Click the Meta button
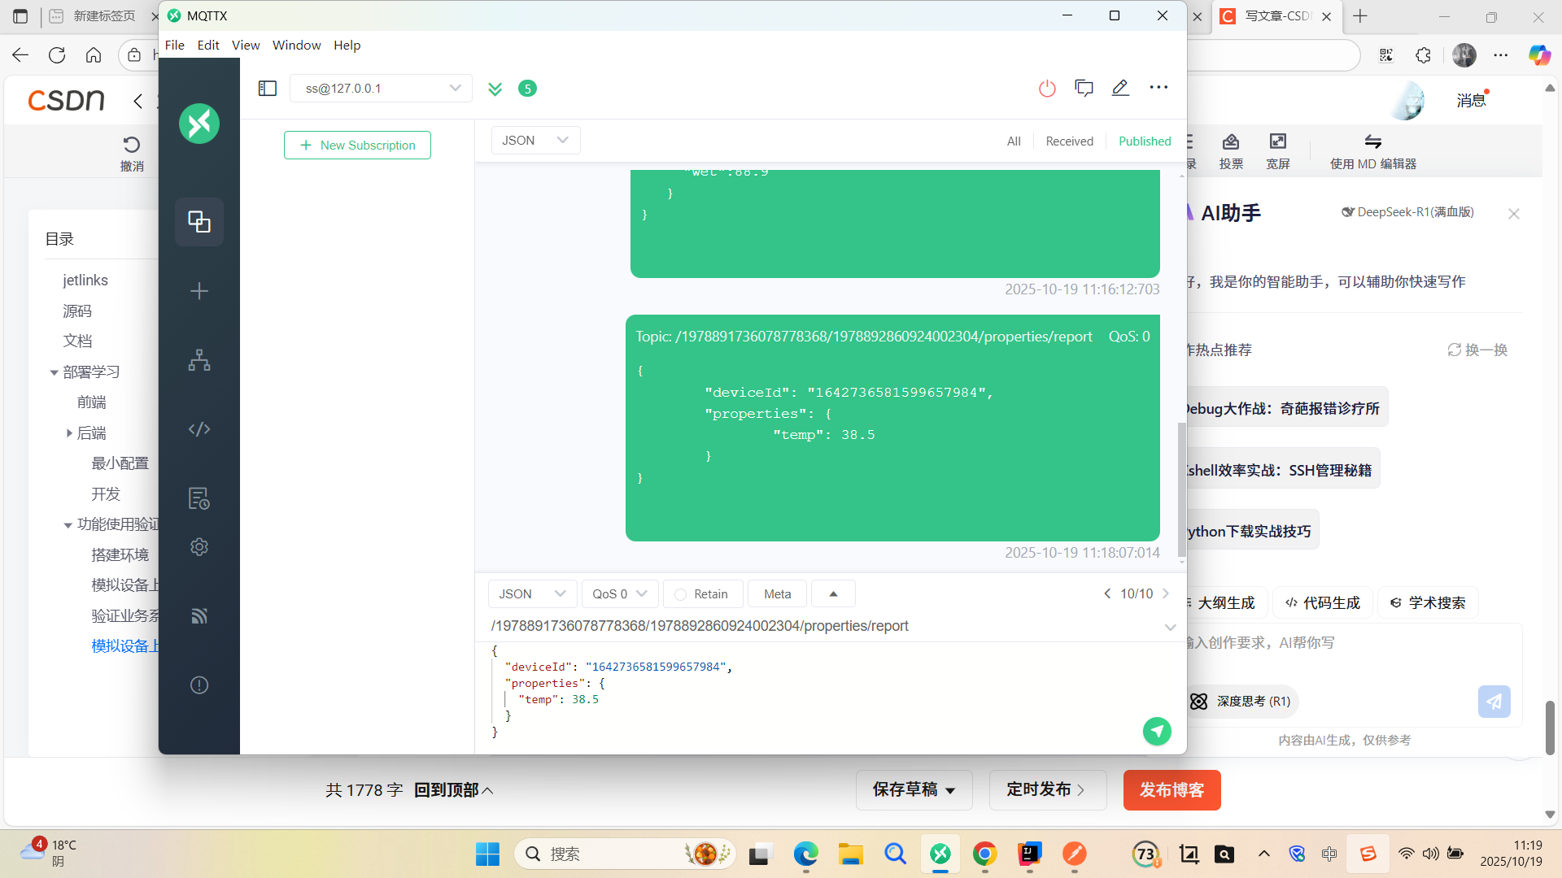This screenshot has height=878, width=1562. point(777,594)
